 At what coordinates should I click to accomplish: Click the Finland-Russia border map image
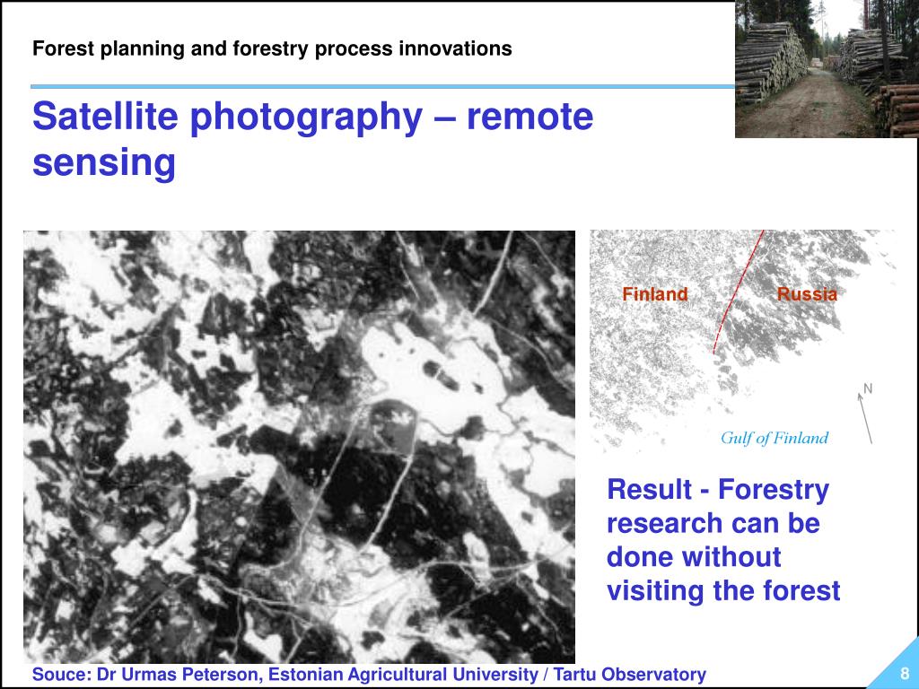pos(742,340)
